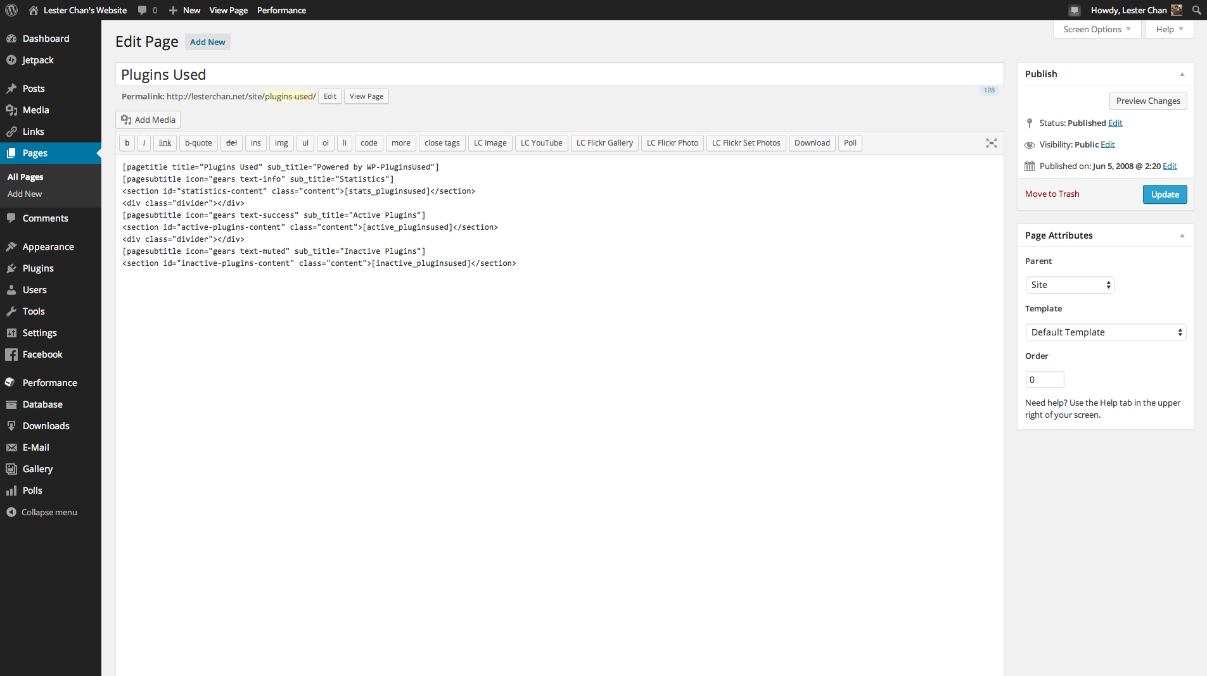This screenshot has width=1207, height=676.
Task: Collapse the Publish box
Action: tap(1182, 74)
